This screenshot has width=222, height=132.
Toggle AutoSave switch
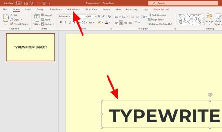18,3
